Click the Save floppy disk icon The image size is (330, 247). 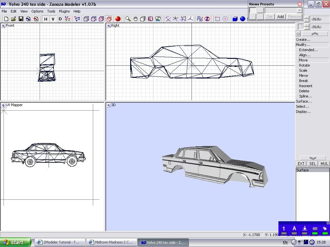[x=21, y=19]
